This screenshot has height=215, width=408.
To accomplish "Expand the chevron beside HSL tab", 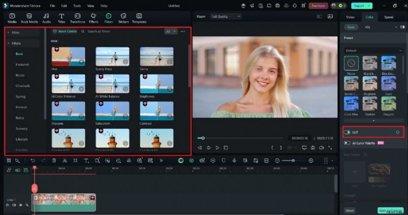I will [396, 27].
